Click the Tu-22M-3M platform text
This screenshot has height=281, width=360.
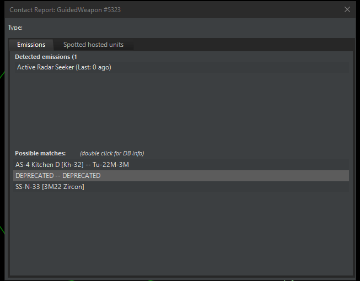111,165
